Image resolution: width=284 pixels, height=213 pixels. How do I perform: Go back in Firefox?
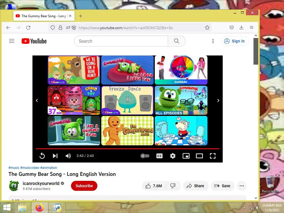click(x=8, y=28)
